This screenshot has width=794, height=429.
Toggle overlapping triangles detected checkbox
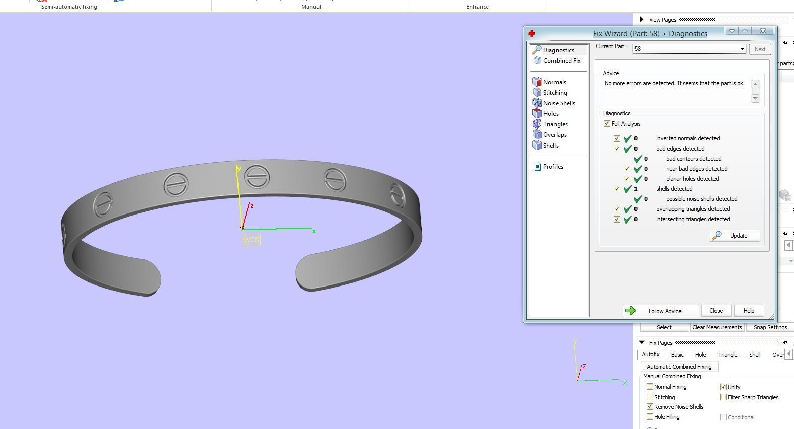(617, 209)
